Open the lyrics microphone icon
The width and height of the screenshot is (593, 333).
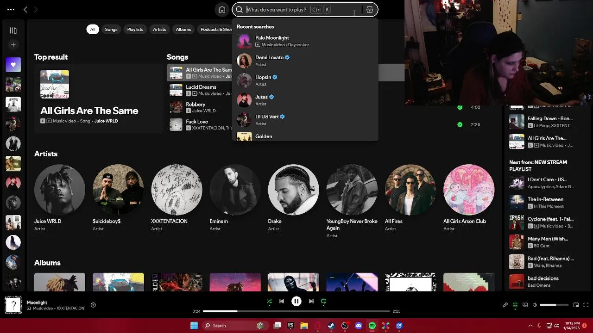[x=505, y=305]
